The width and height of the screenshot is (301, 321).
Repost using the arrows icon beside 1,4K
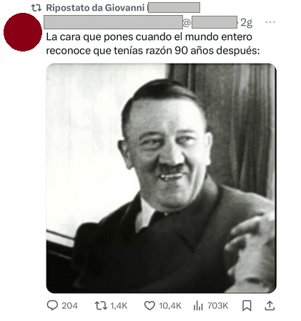click(x=101, y=305)
